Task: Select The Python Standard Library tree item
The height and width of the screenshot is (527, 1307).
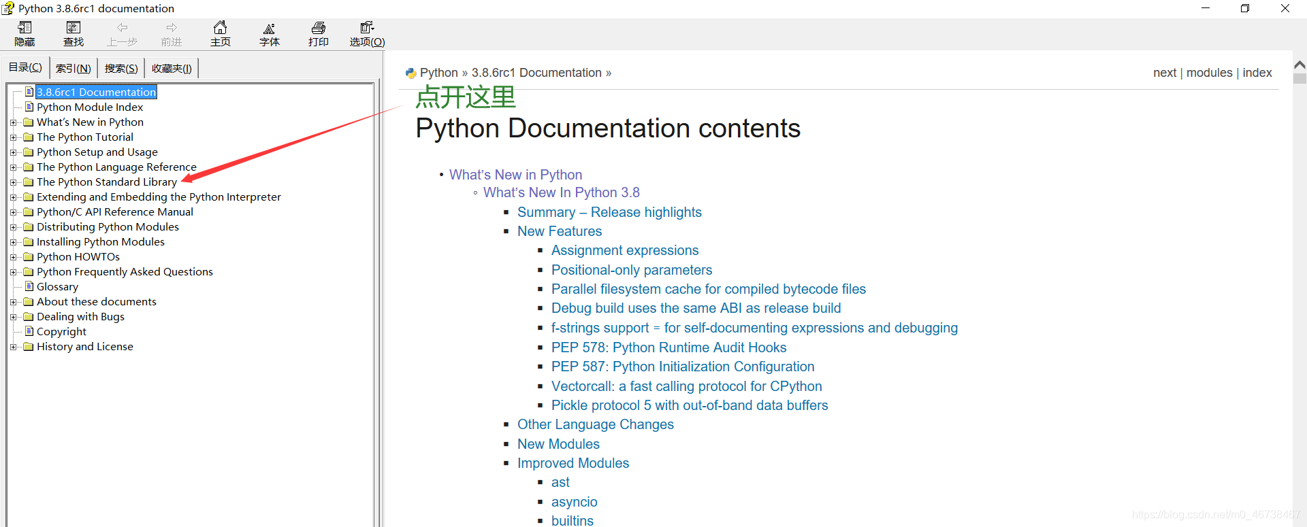Action: [107, 182]
